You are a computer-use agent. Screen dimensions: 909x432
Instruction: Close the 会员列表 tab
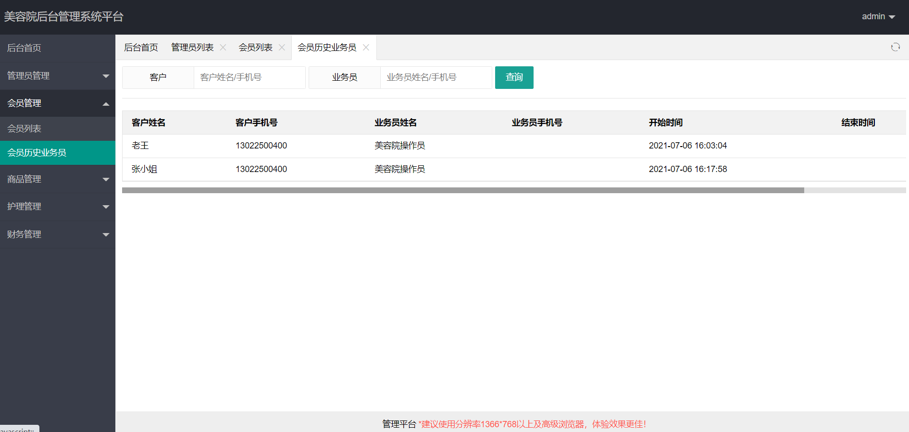click(x=282, y=47)
